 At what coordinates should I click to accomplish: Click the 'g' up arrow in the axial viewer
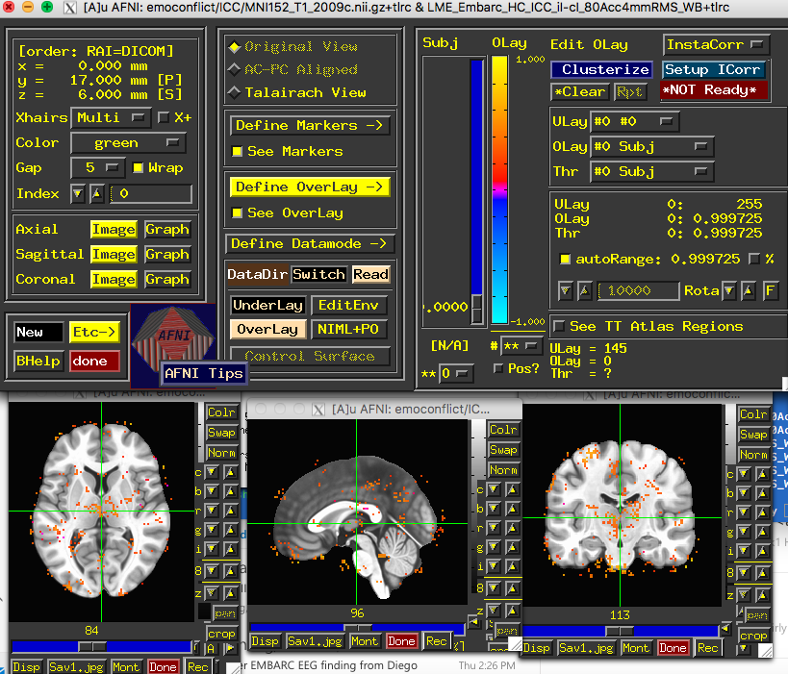(230, 530)
